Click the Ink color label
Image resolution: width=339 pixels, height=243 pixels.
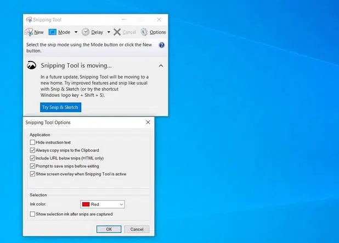(x=38, y=204)
